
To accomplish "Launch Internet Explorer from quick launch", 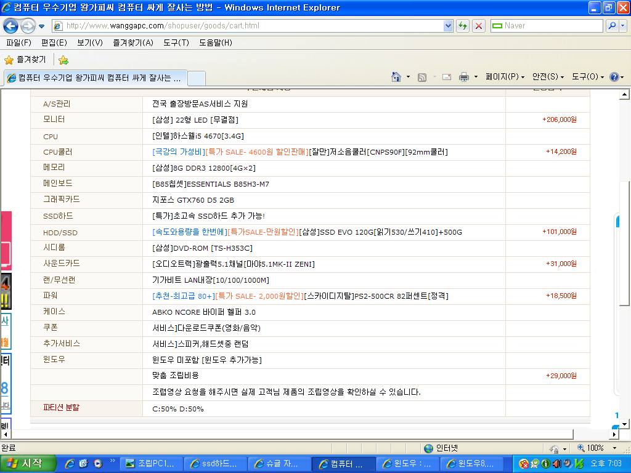I will coord(69,464).
